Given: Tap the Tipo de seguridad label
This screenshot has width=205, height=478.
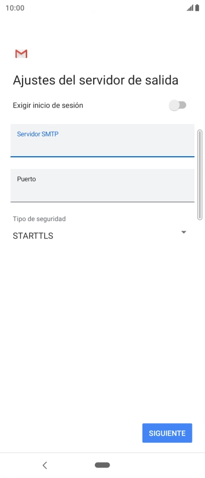Looking at the screenshot, I should click(x=39, y=219).
